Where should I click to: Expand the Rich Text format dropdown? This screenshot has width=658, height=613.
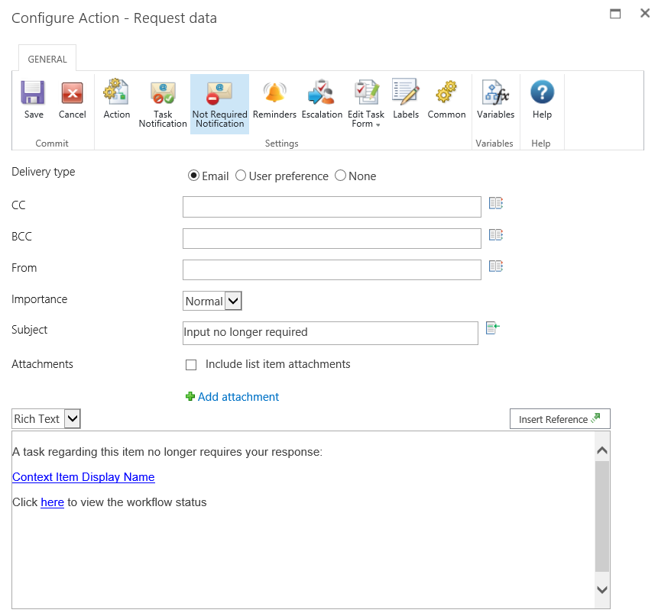click(72, 419)
